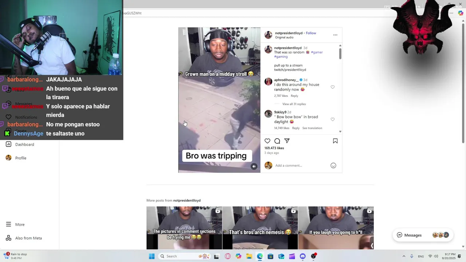The image size is (466, 262).
Task: View the 169,473 likes list
Action: [274, 148]
